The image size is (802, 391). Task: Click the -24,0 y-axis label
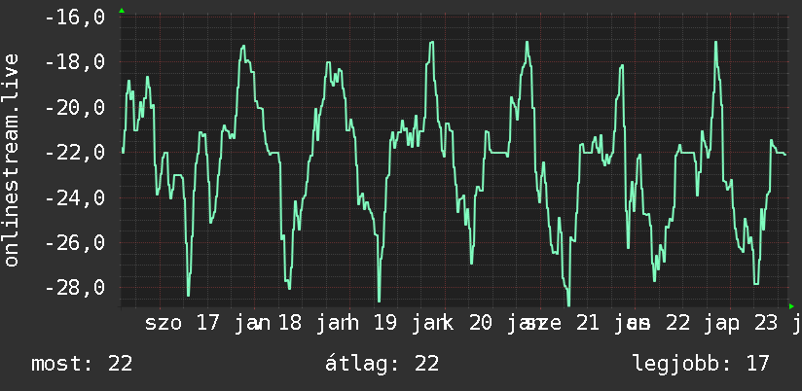(x=75, y=197)
